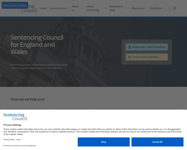Click the 'more' link in cookie banner
Screen dimensions: 187x150
click(18, 140)
